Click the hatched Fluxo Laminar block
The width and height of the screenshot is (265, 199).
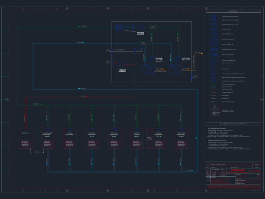click(x=149, y=139)
